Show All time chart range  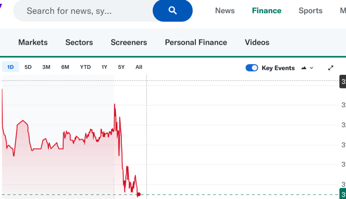(x=139, y=67)
